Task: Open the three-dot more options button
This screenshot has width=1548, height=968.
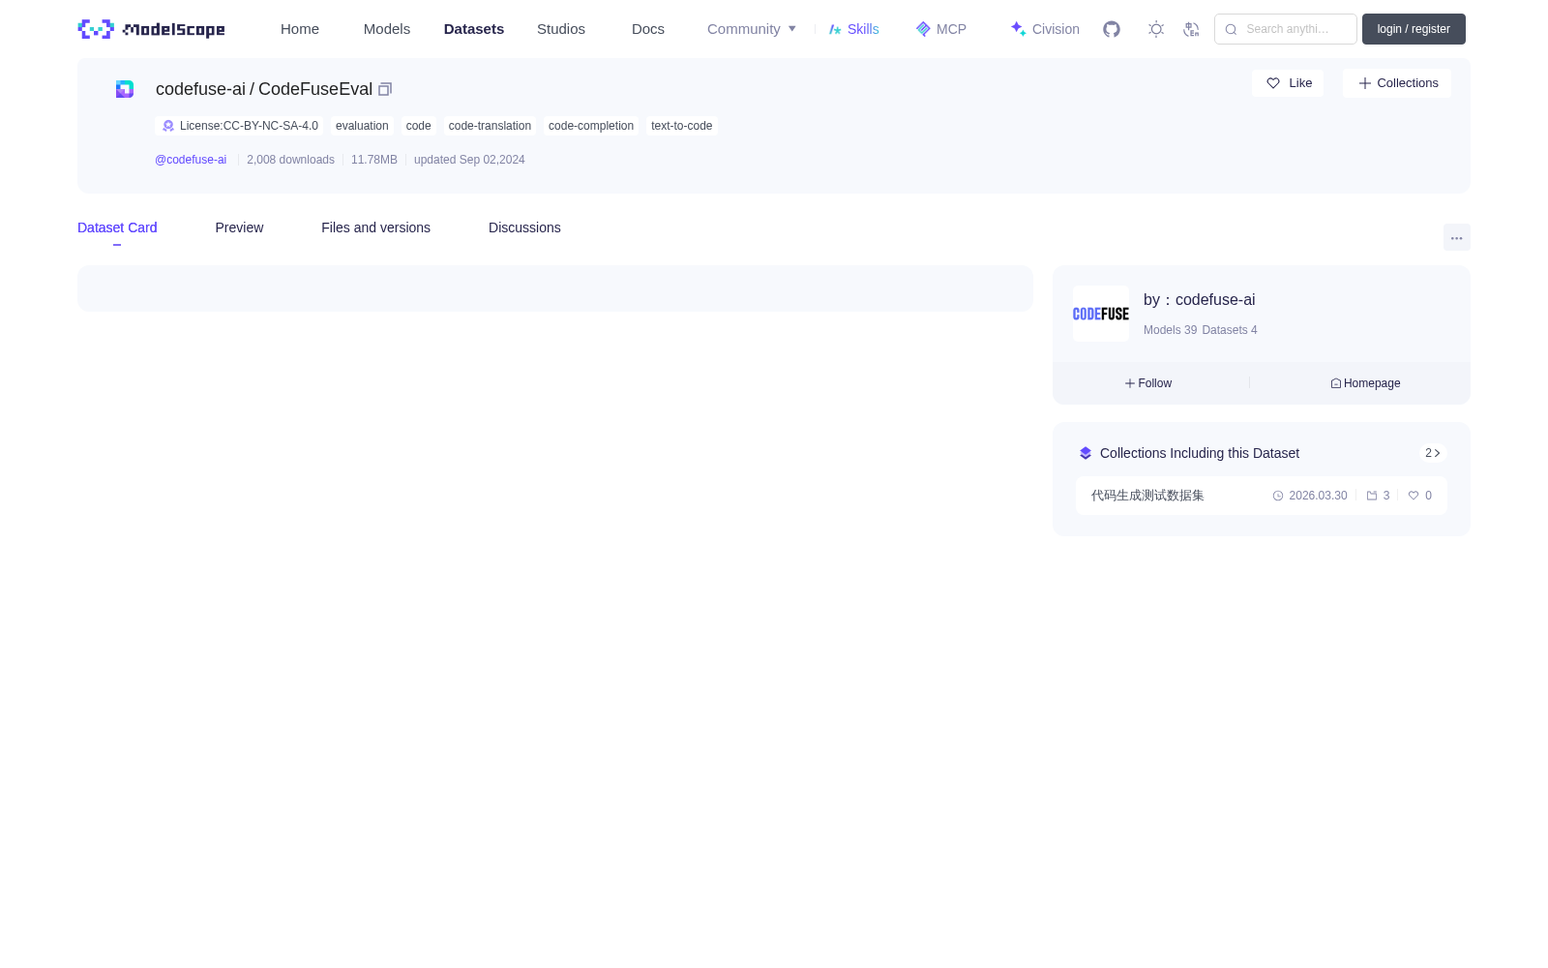Action: [x=1457, y=237]
